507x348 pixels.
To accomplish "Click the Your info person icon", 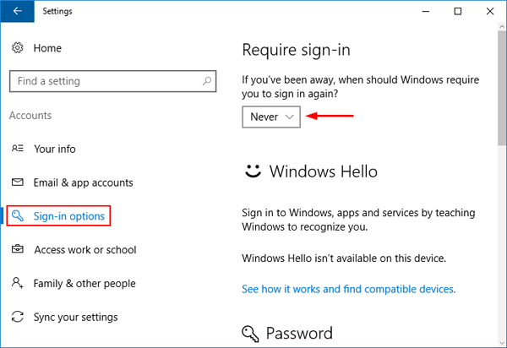I will tap(18, 149).
